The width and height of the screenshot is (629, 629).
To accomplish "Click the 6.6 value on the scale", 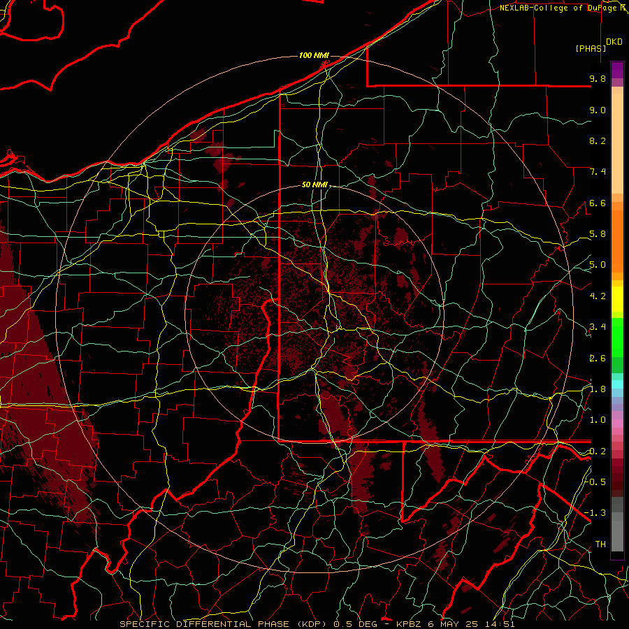I will 598,203.
